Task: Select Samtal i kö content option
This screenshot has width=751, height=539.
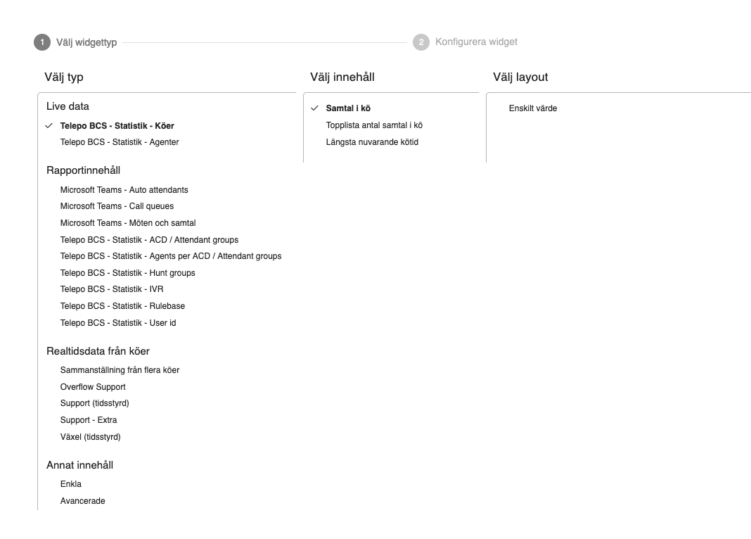Action: pos(348,108)
